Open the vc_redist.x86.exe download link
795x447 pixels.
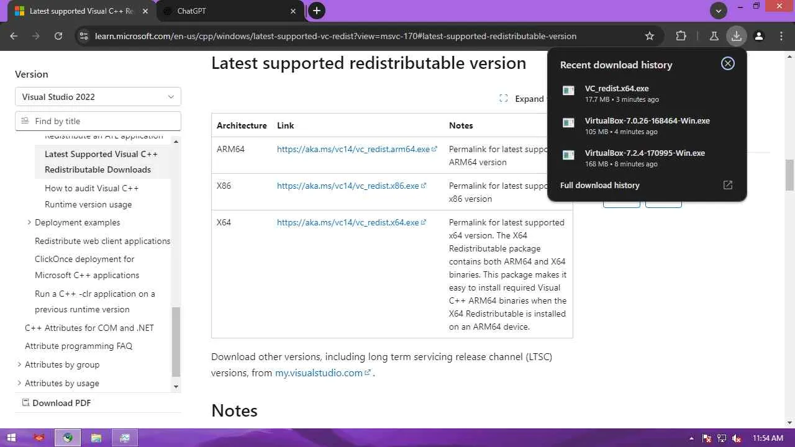352,186
